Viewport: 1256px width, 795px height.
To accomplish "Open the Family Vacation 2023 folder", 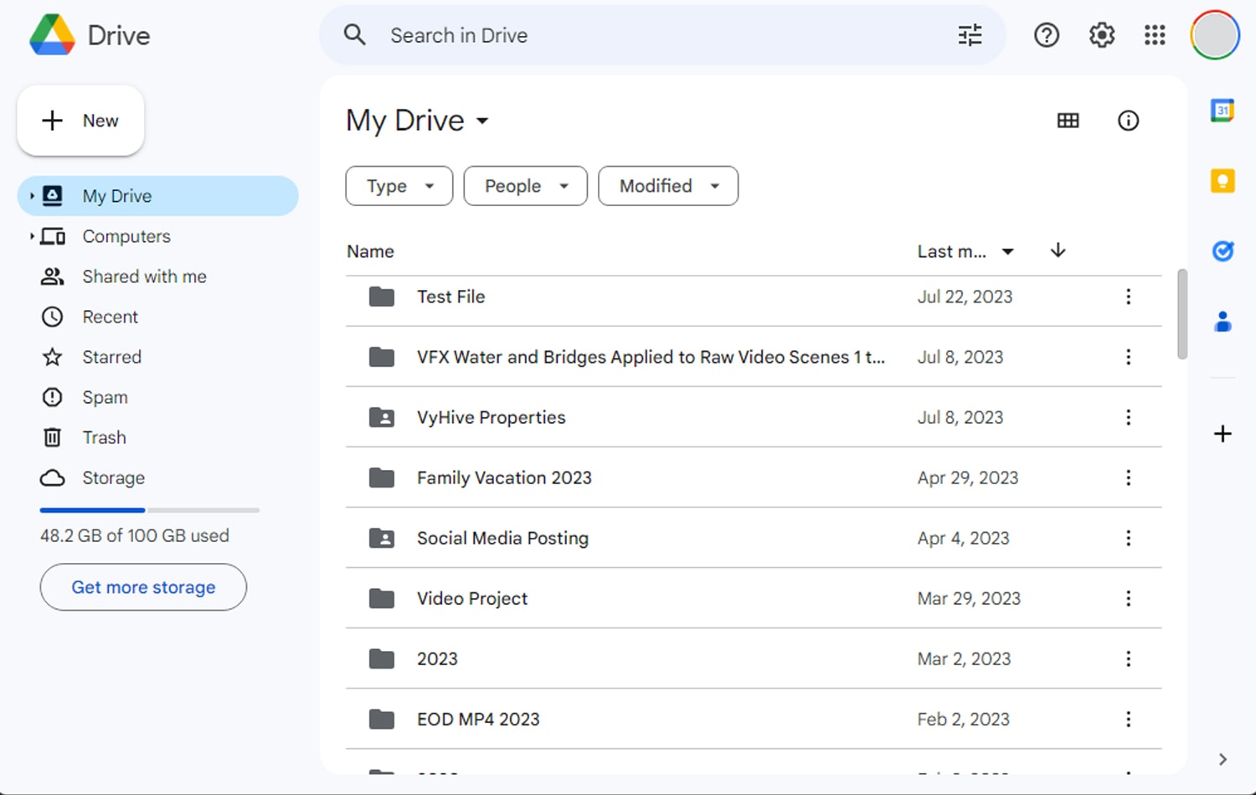I will pyautogui.click(x=504, y=478).
